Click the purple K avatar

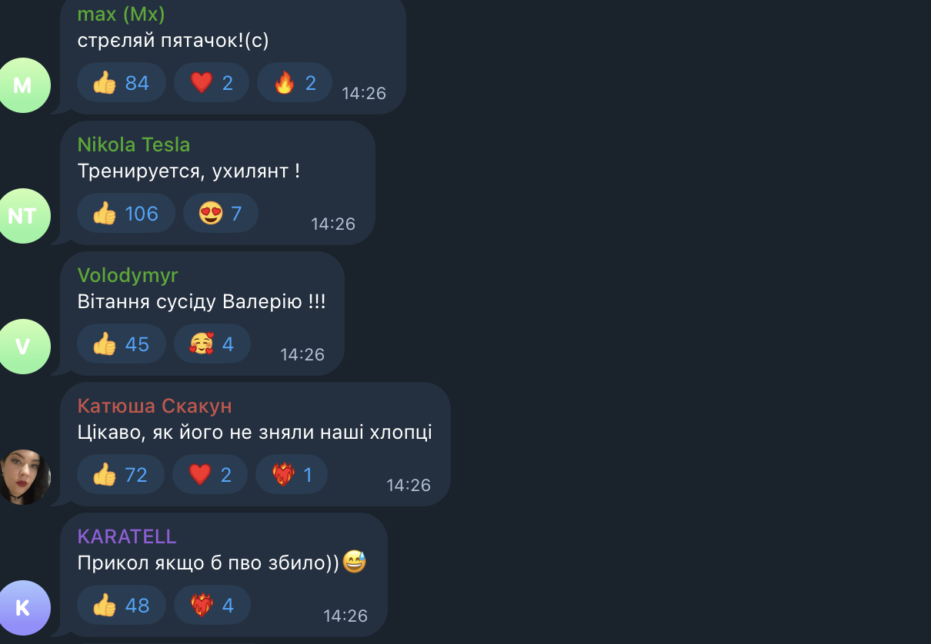[x=23, y=608]
